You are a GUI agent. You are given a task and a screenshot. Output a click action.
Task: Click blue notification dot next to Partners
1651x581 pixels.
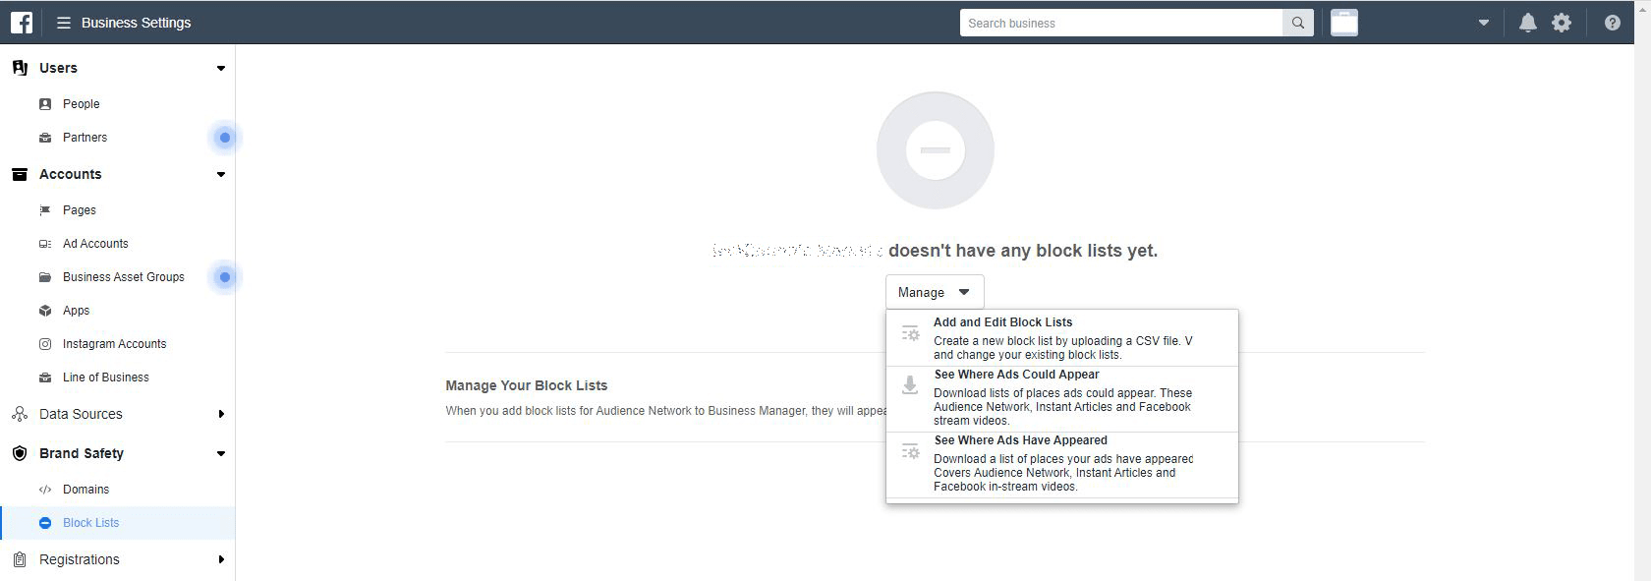(x=225, y=138)
